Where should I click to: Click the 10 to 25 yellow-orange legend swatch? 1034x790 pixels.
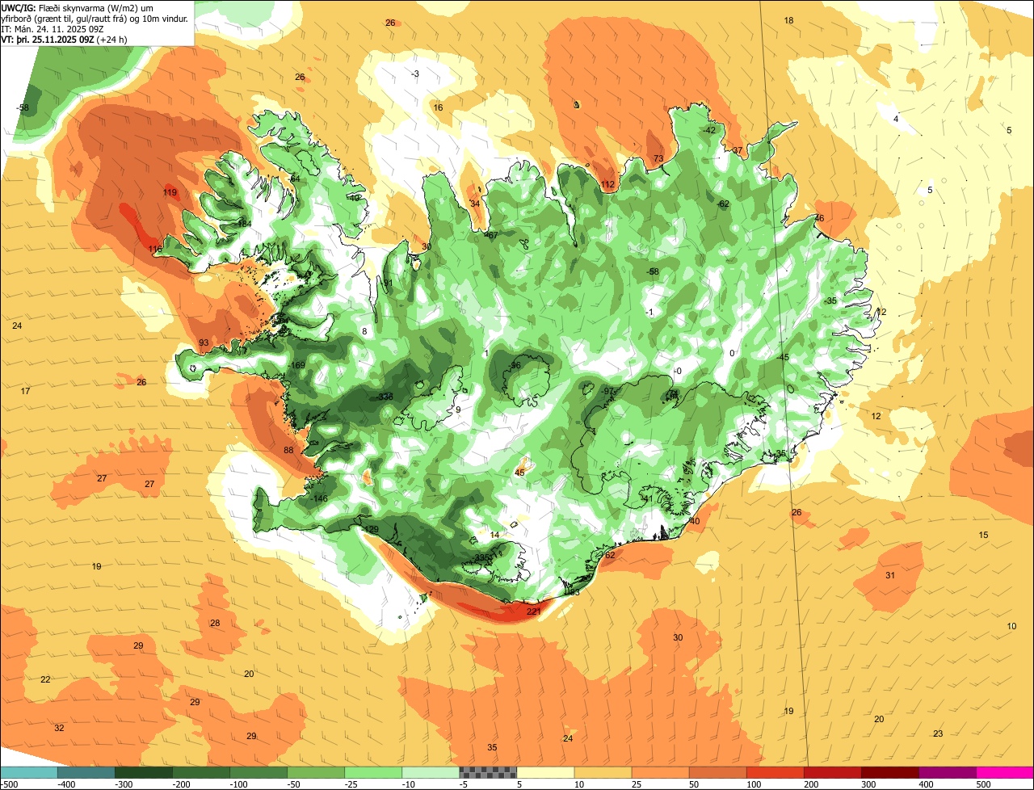tap(603, 772)
